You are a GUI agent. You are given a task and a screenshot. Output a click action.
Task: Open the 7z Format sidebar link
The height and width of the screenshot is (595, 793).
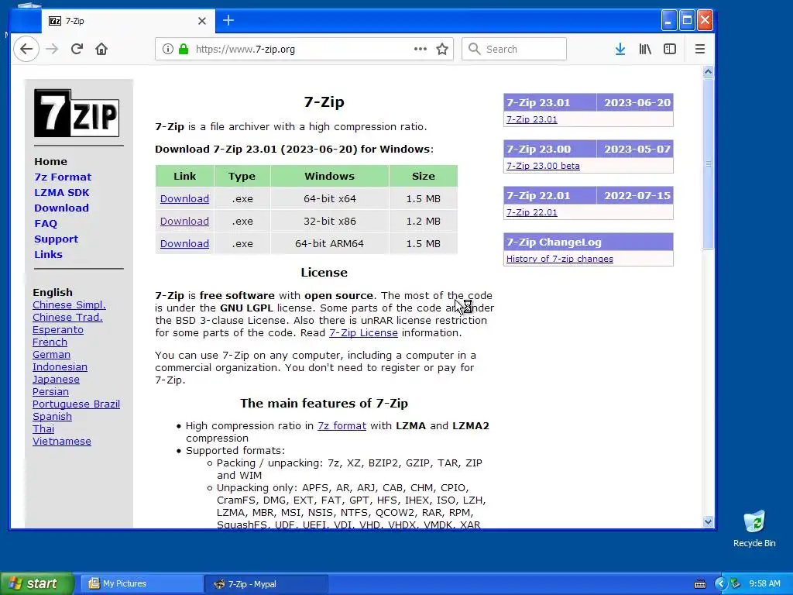tap(63, 177)
